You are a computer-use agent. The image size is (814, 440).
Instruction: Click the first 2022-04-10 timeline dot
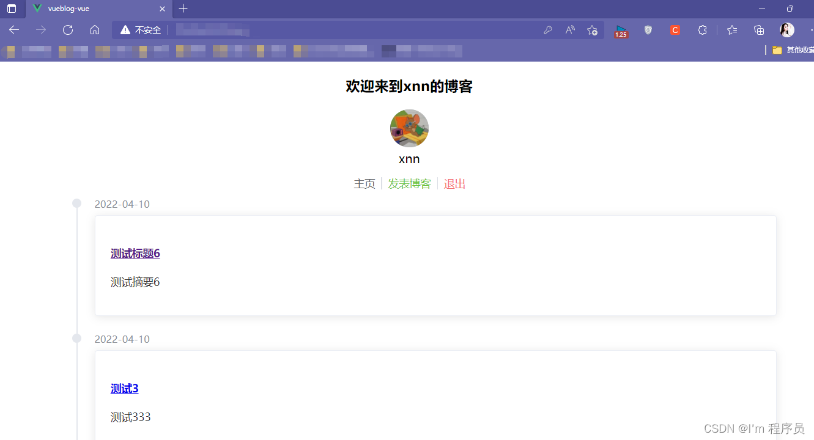(x=77, y=203)
